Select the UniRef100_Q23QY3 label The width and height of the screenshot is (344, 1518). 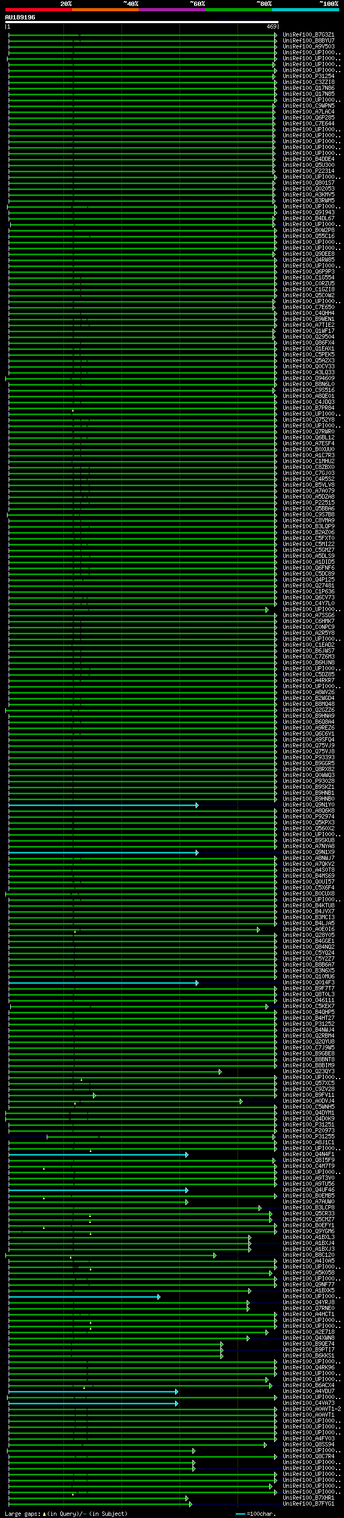pos(309,1071)
